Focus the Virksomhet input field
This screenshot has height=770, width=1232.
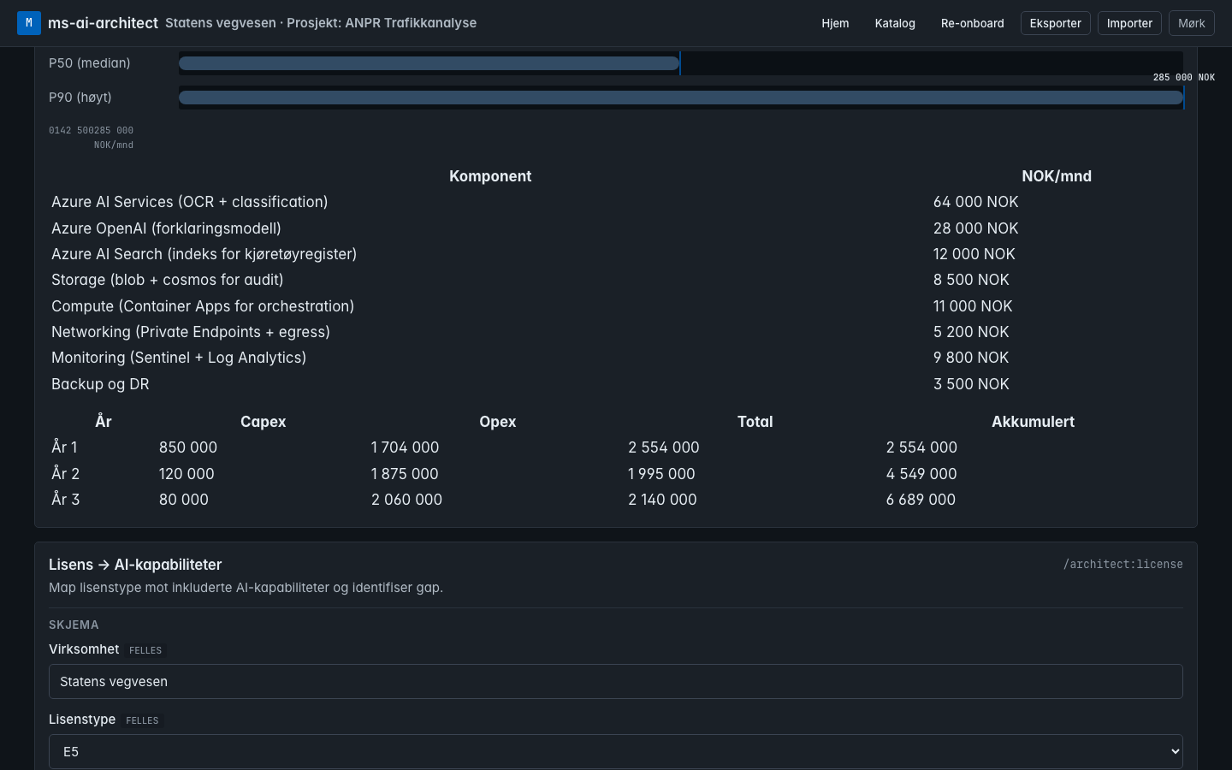[x=616, y=682]
